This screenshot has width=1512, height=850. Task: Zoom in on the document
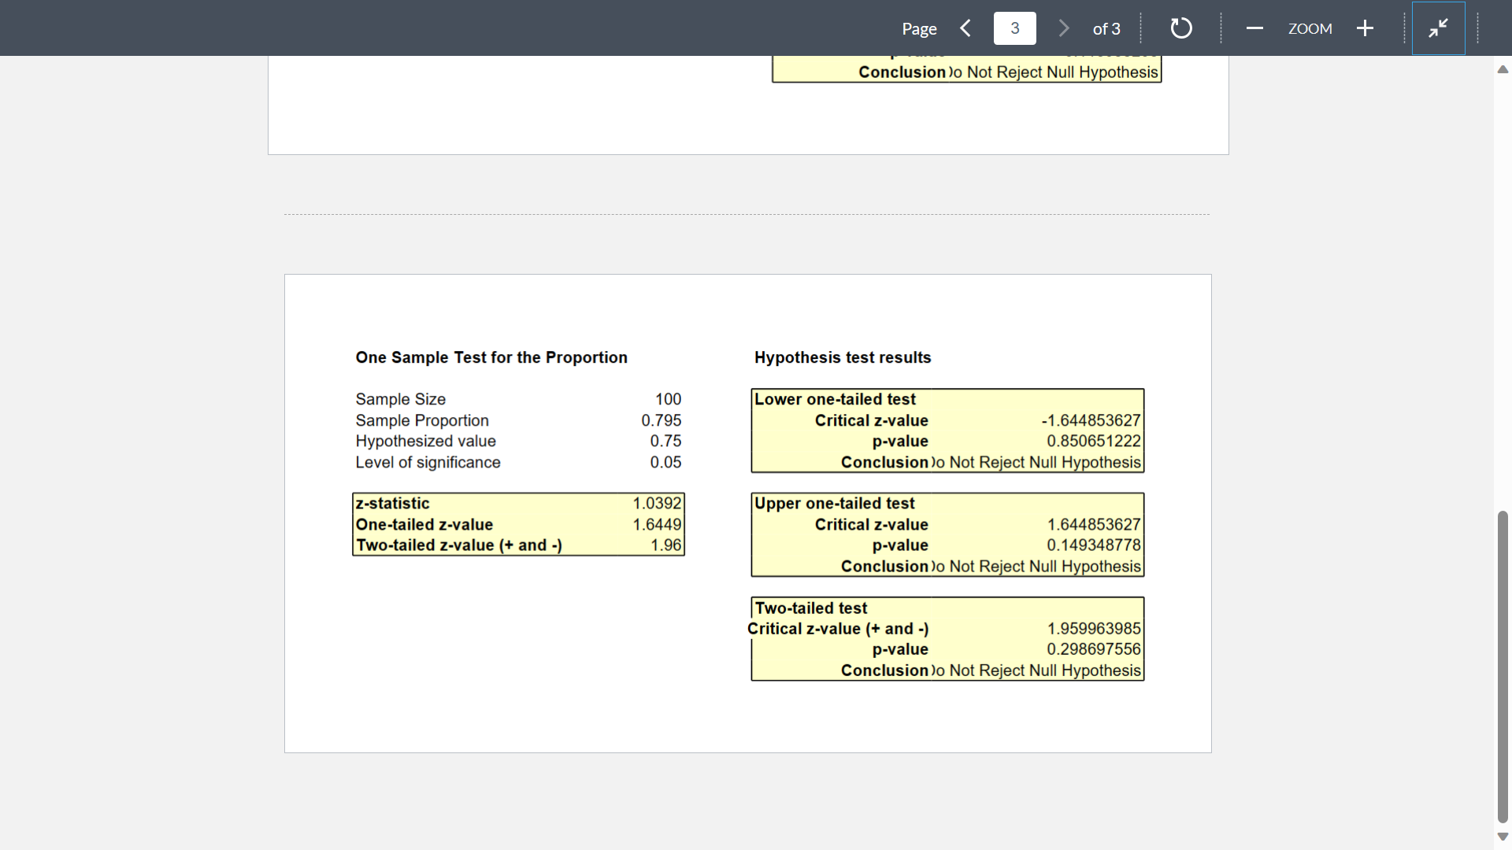[1365, 28]
